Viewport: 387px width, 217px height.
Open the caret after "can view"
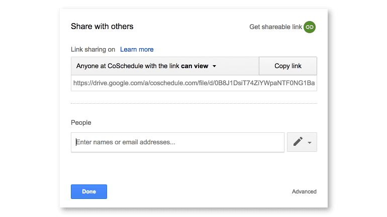[x=214, y=66]
